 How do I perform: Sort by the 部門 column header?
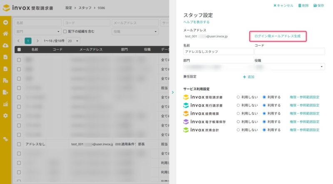pyautogui.click(x=124, y=49)
